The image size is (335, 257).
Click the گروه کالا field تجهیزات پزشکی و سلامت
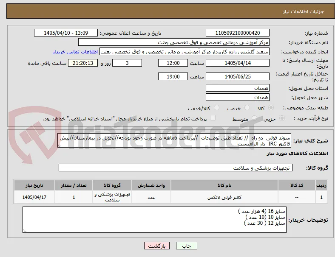coord(176,168)
